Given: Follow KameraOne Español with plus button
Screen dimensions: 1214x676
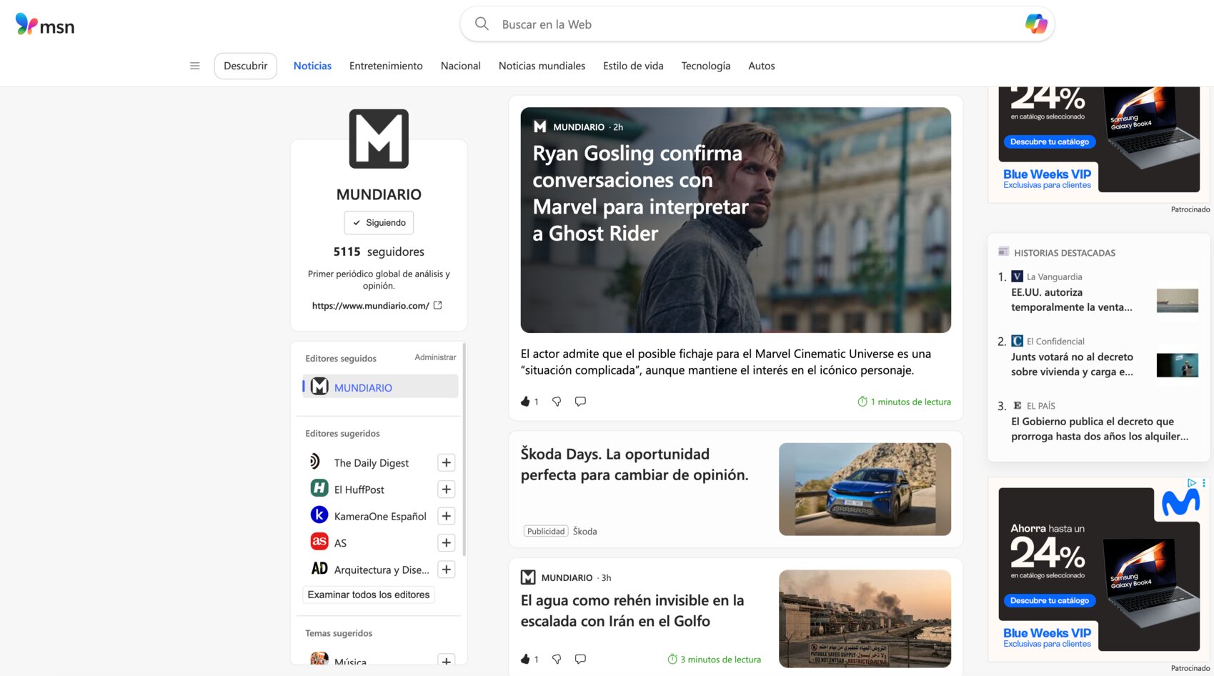Looking at the screenshot, I should [x=446, y=516].
